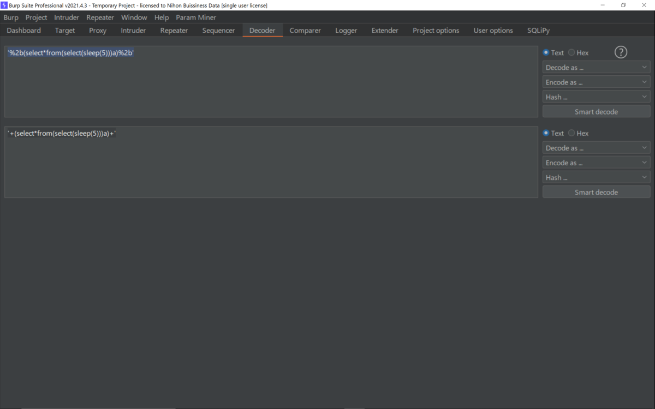This screenshot has height=409, width=655.
Task: Select the Decoder tab
Action: [x=263, y=31]
